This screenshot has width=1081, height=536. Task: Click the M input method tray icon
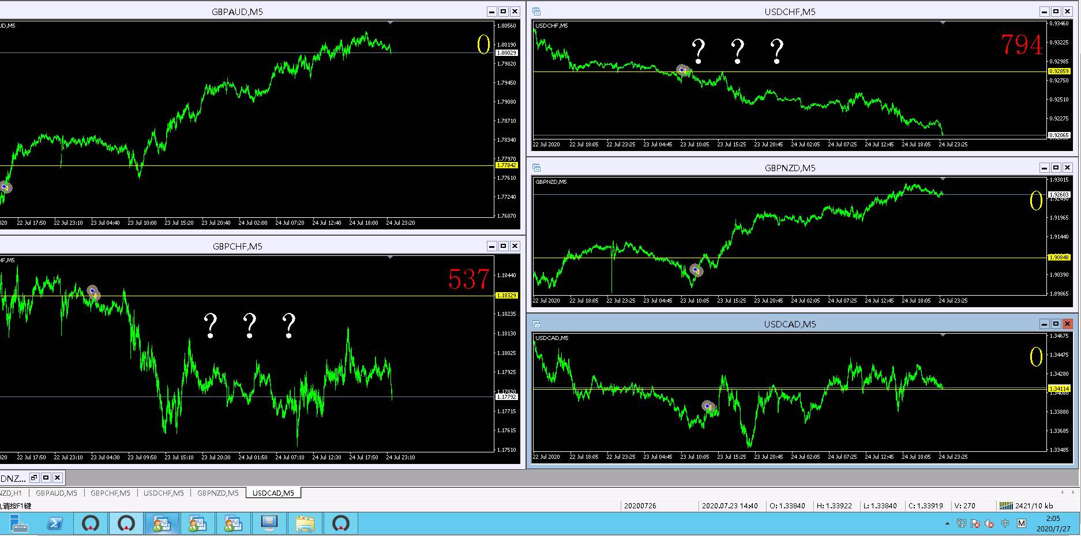[1022, 523]
